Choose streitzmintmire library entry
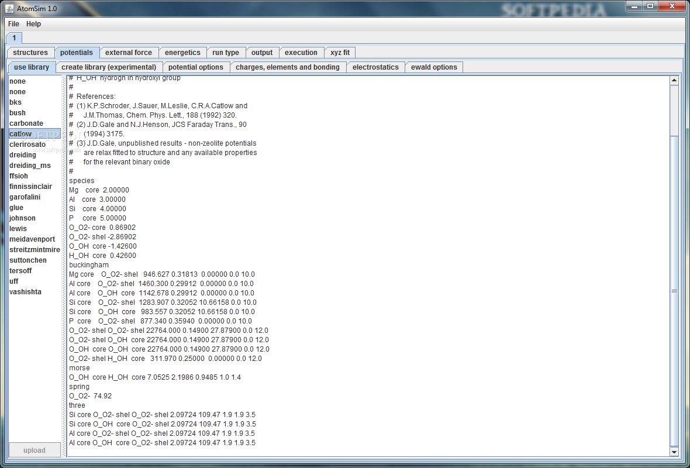Viewport: 690px width, 468px height. pyautogui.click(x=34, y=250)
